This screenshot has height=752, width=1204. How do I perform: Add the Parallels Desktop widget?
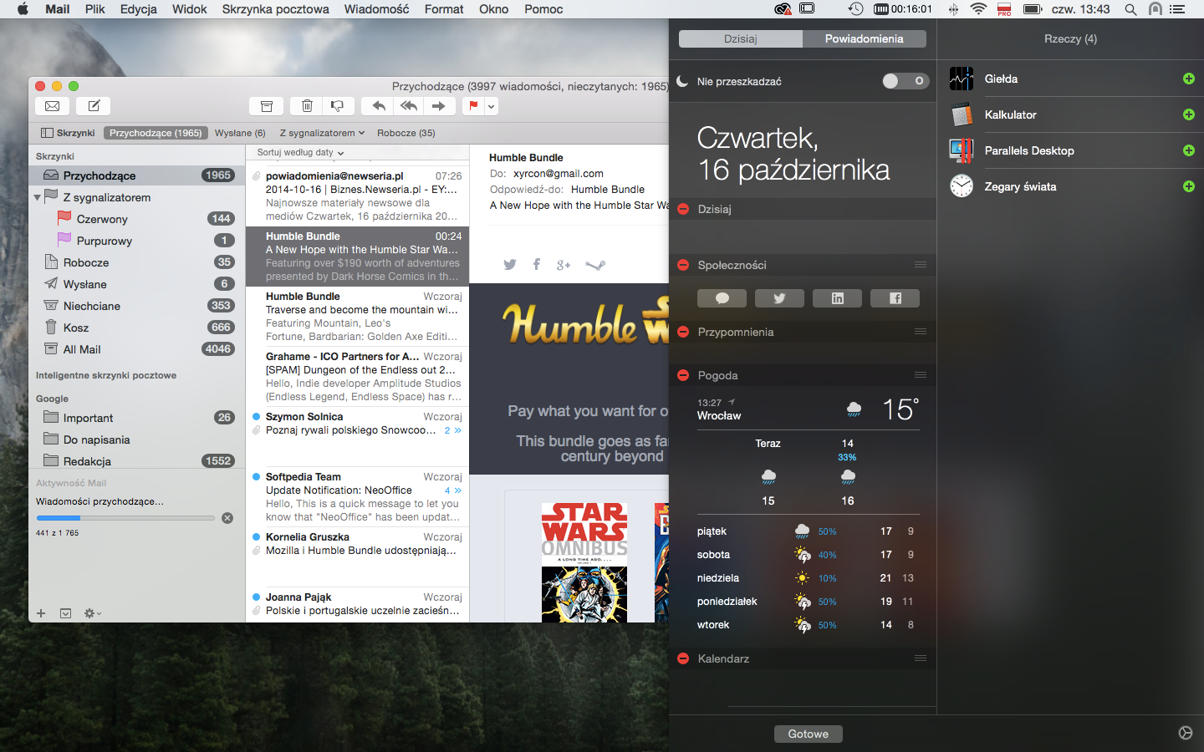(x=1189, y=150)
